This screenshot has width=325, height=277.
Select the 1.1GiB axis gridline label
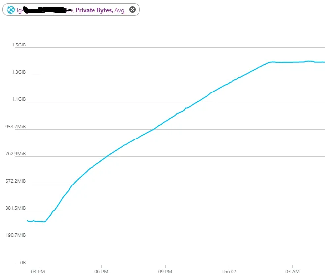[x=19, y=99]
